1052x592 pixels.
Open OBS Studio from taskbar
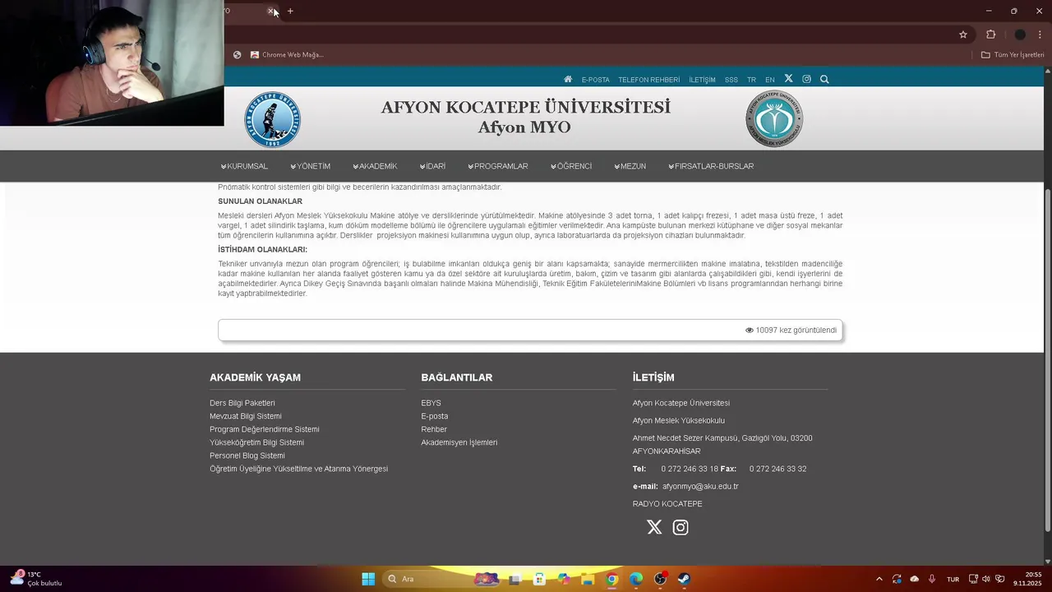tap(660, 579)
